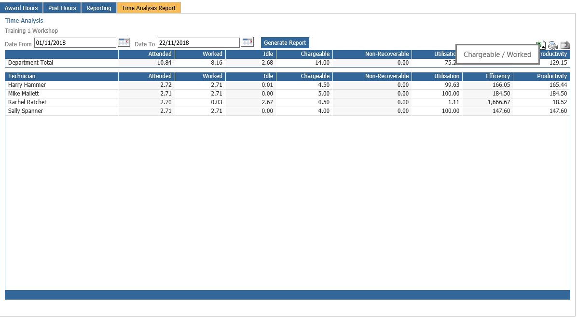Click Department Total productivity value 129.15
This screenshot has height=317, width=577.
click(558, 63)
